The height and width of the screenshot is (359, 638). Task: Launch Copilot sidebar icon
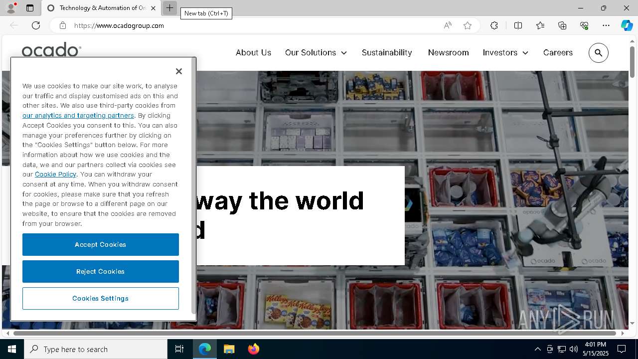point(627,25)
